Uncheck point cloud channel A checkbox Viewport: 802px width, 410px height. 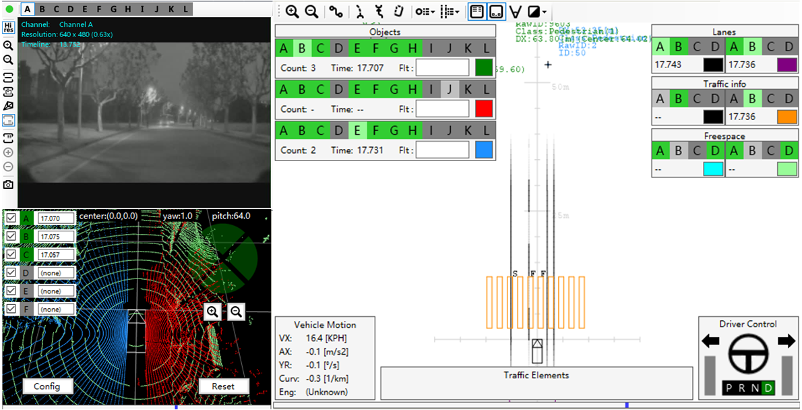11,218
